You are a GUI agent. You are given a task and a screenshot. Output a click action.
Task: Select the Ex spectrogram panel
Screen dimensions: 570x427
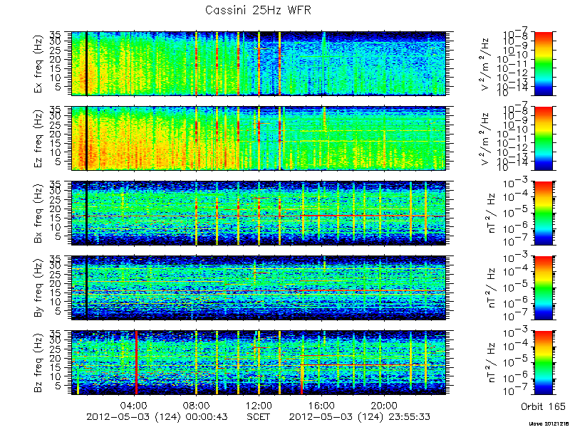click(x=259, y=63)
